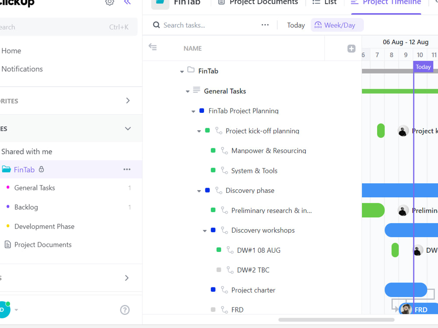Click the subtask icon beside Manpower & Resourcing
This screenshot has width=438, height=328.
[x=224, y=150]
